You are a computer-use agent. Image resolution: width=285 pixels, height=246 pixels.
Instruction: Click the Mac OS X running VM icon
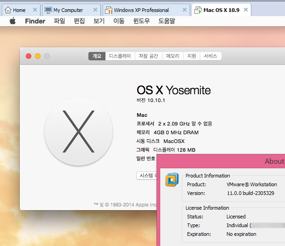[x=198, y=10]
